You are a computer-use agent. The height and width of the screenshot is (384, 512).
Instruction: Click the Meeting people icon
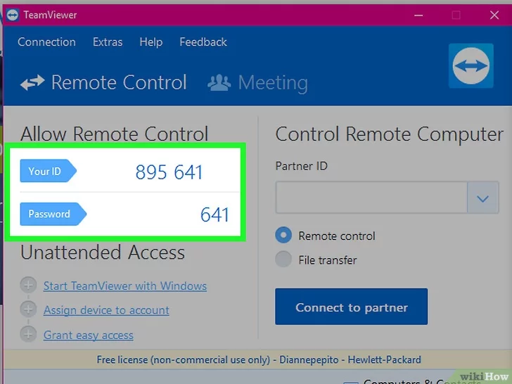click(219, 83)
